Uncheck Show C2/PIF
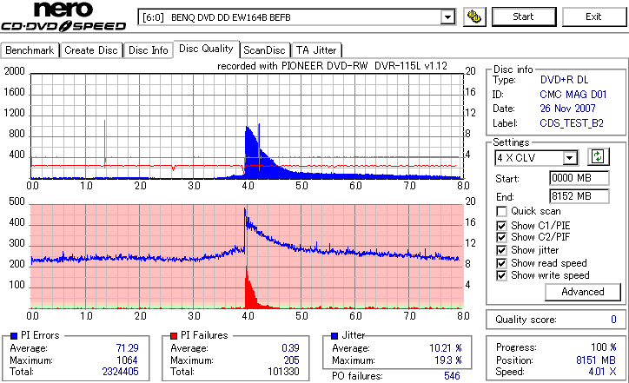Image resolution: width=629 pixels, height=383 pixels. click(501, 237)
